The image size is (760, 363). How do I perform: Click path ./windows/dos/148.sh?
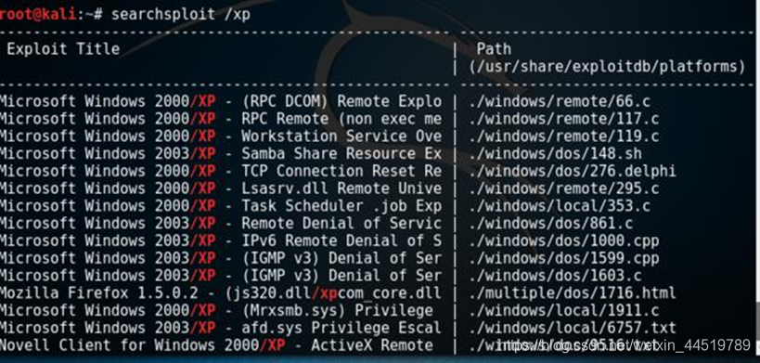click(x=555, y=154)
